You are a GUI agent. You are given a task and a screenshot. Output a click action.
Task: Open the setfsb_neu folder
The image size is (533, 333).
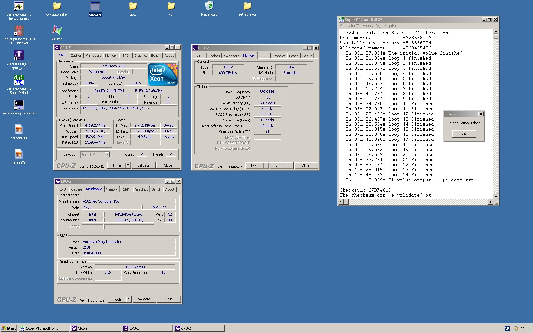tap(247, 6)
